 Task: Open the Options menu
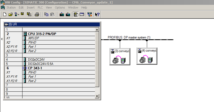60,7
